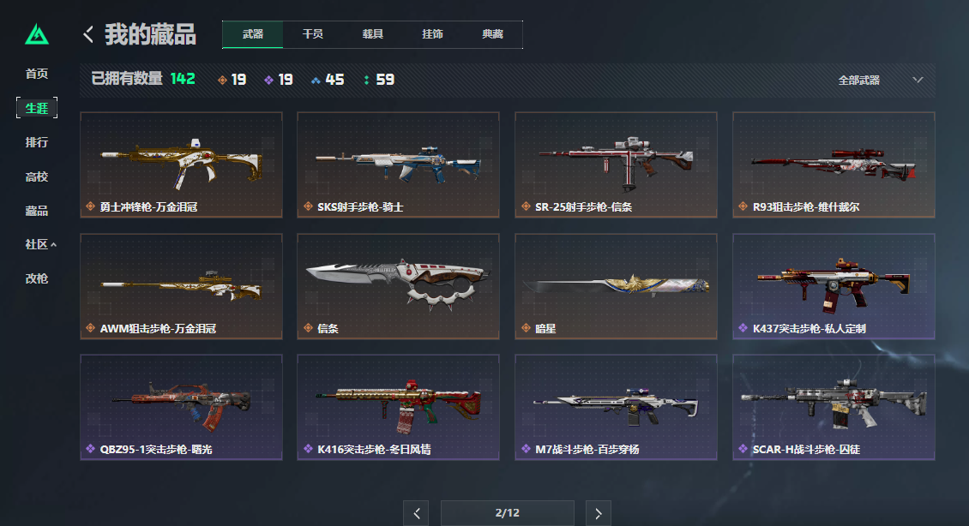Click the orange diamond rarity icon showing 19
The image size is (969, 526).
[x=222, y=80]
